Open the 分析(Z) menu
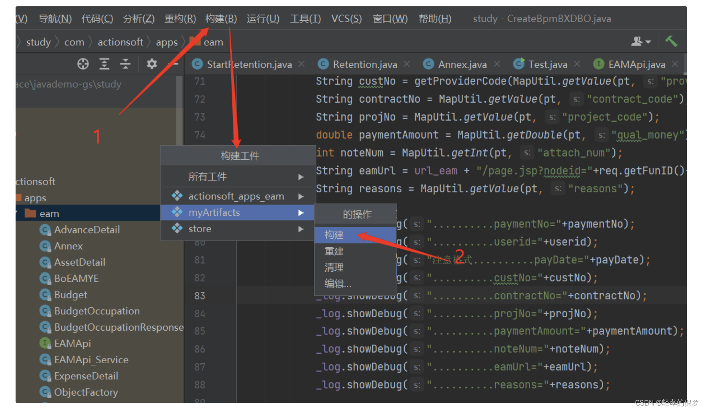 [139, 19]
